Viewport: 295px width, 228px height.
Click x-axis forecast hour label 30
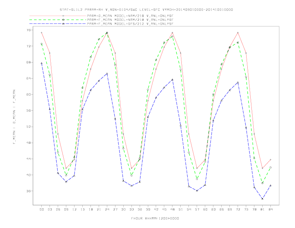pyautogui.click(x=123, y=209)
